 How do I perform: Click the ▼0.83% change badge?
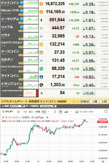tap(89, 77)
